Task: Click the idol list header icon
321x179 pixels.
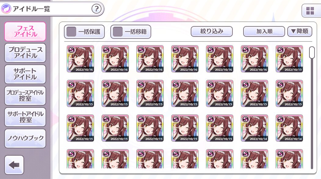Action: pyautogui.click(x=6, y=9)
